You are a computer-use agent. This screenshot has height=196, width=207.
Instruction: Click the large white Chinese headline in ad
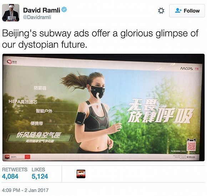tap(161, 111)
